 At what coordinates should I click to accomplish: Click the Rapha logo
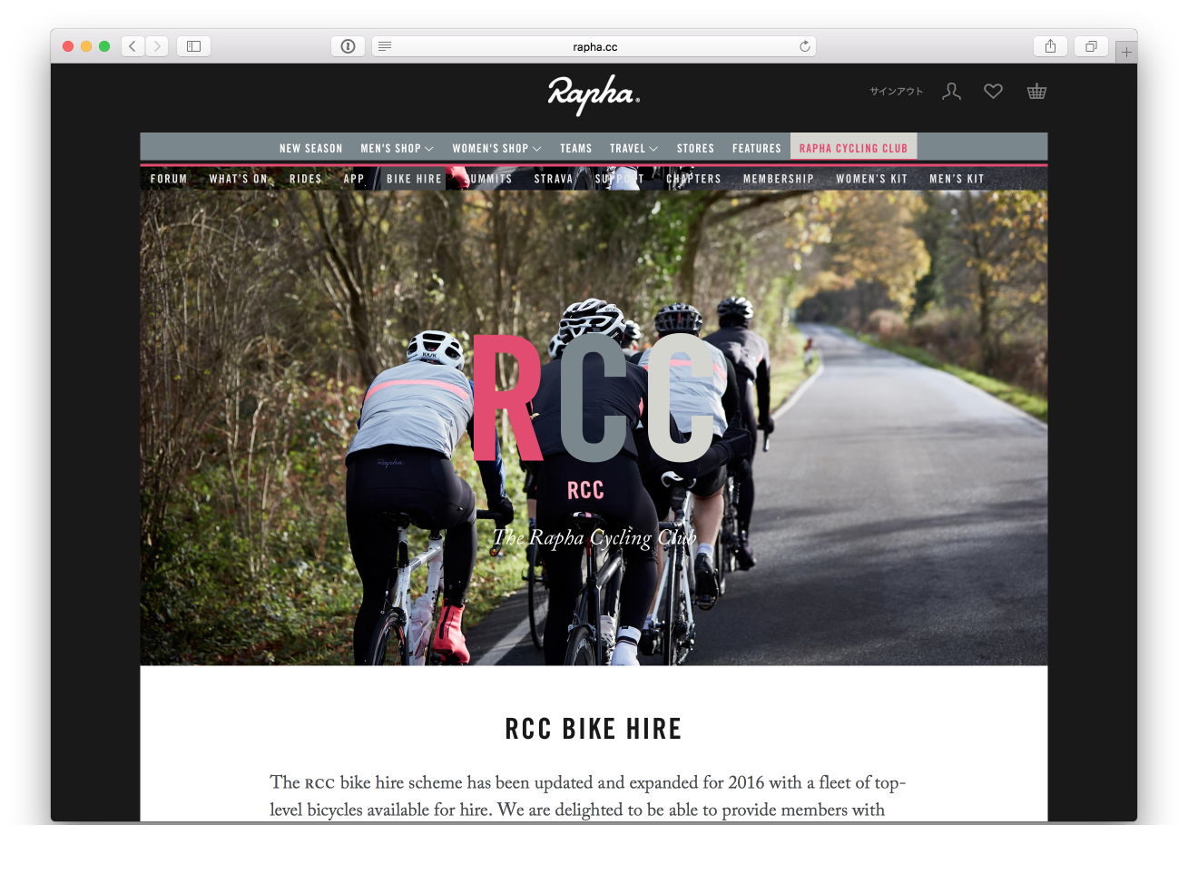[x=594, y=94]
